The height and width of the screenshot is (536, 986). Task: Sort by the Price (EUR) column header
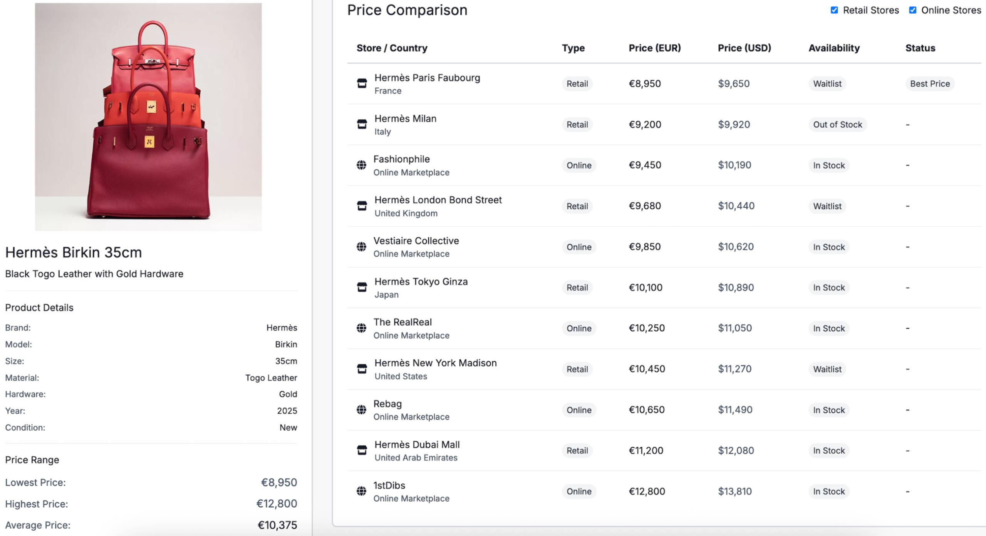point(654,48)
